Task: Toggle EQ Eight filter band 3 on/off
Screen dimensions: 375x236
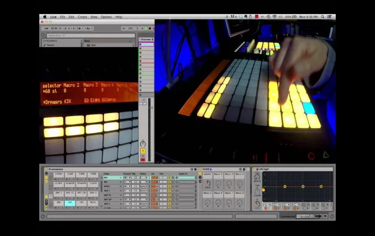Action: click(x=285, y=209)
